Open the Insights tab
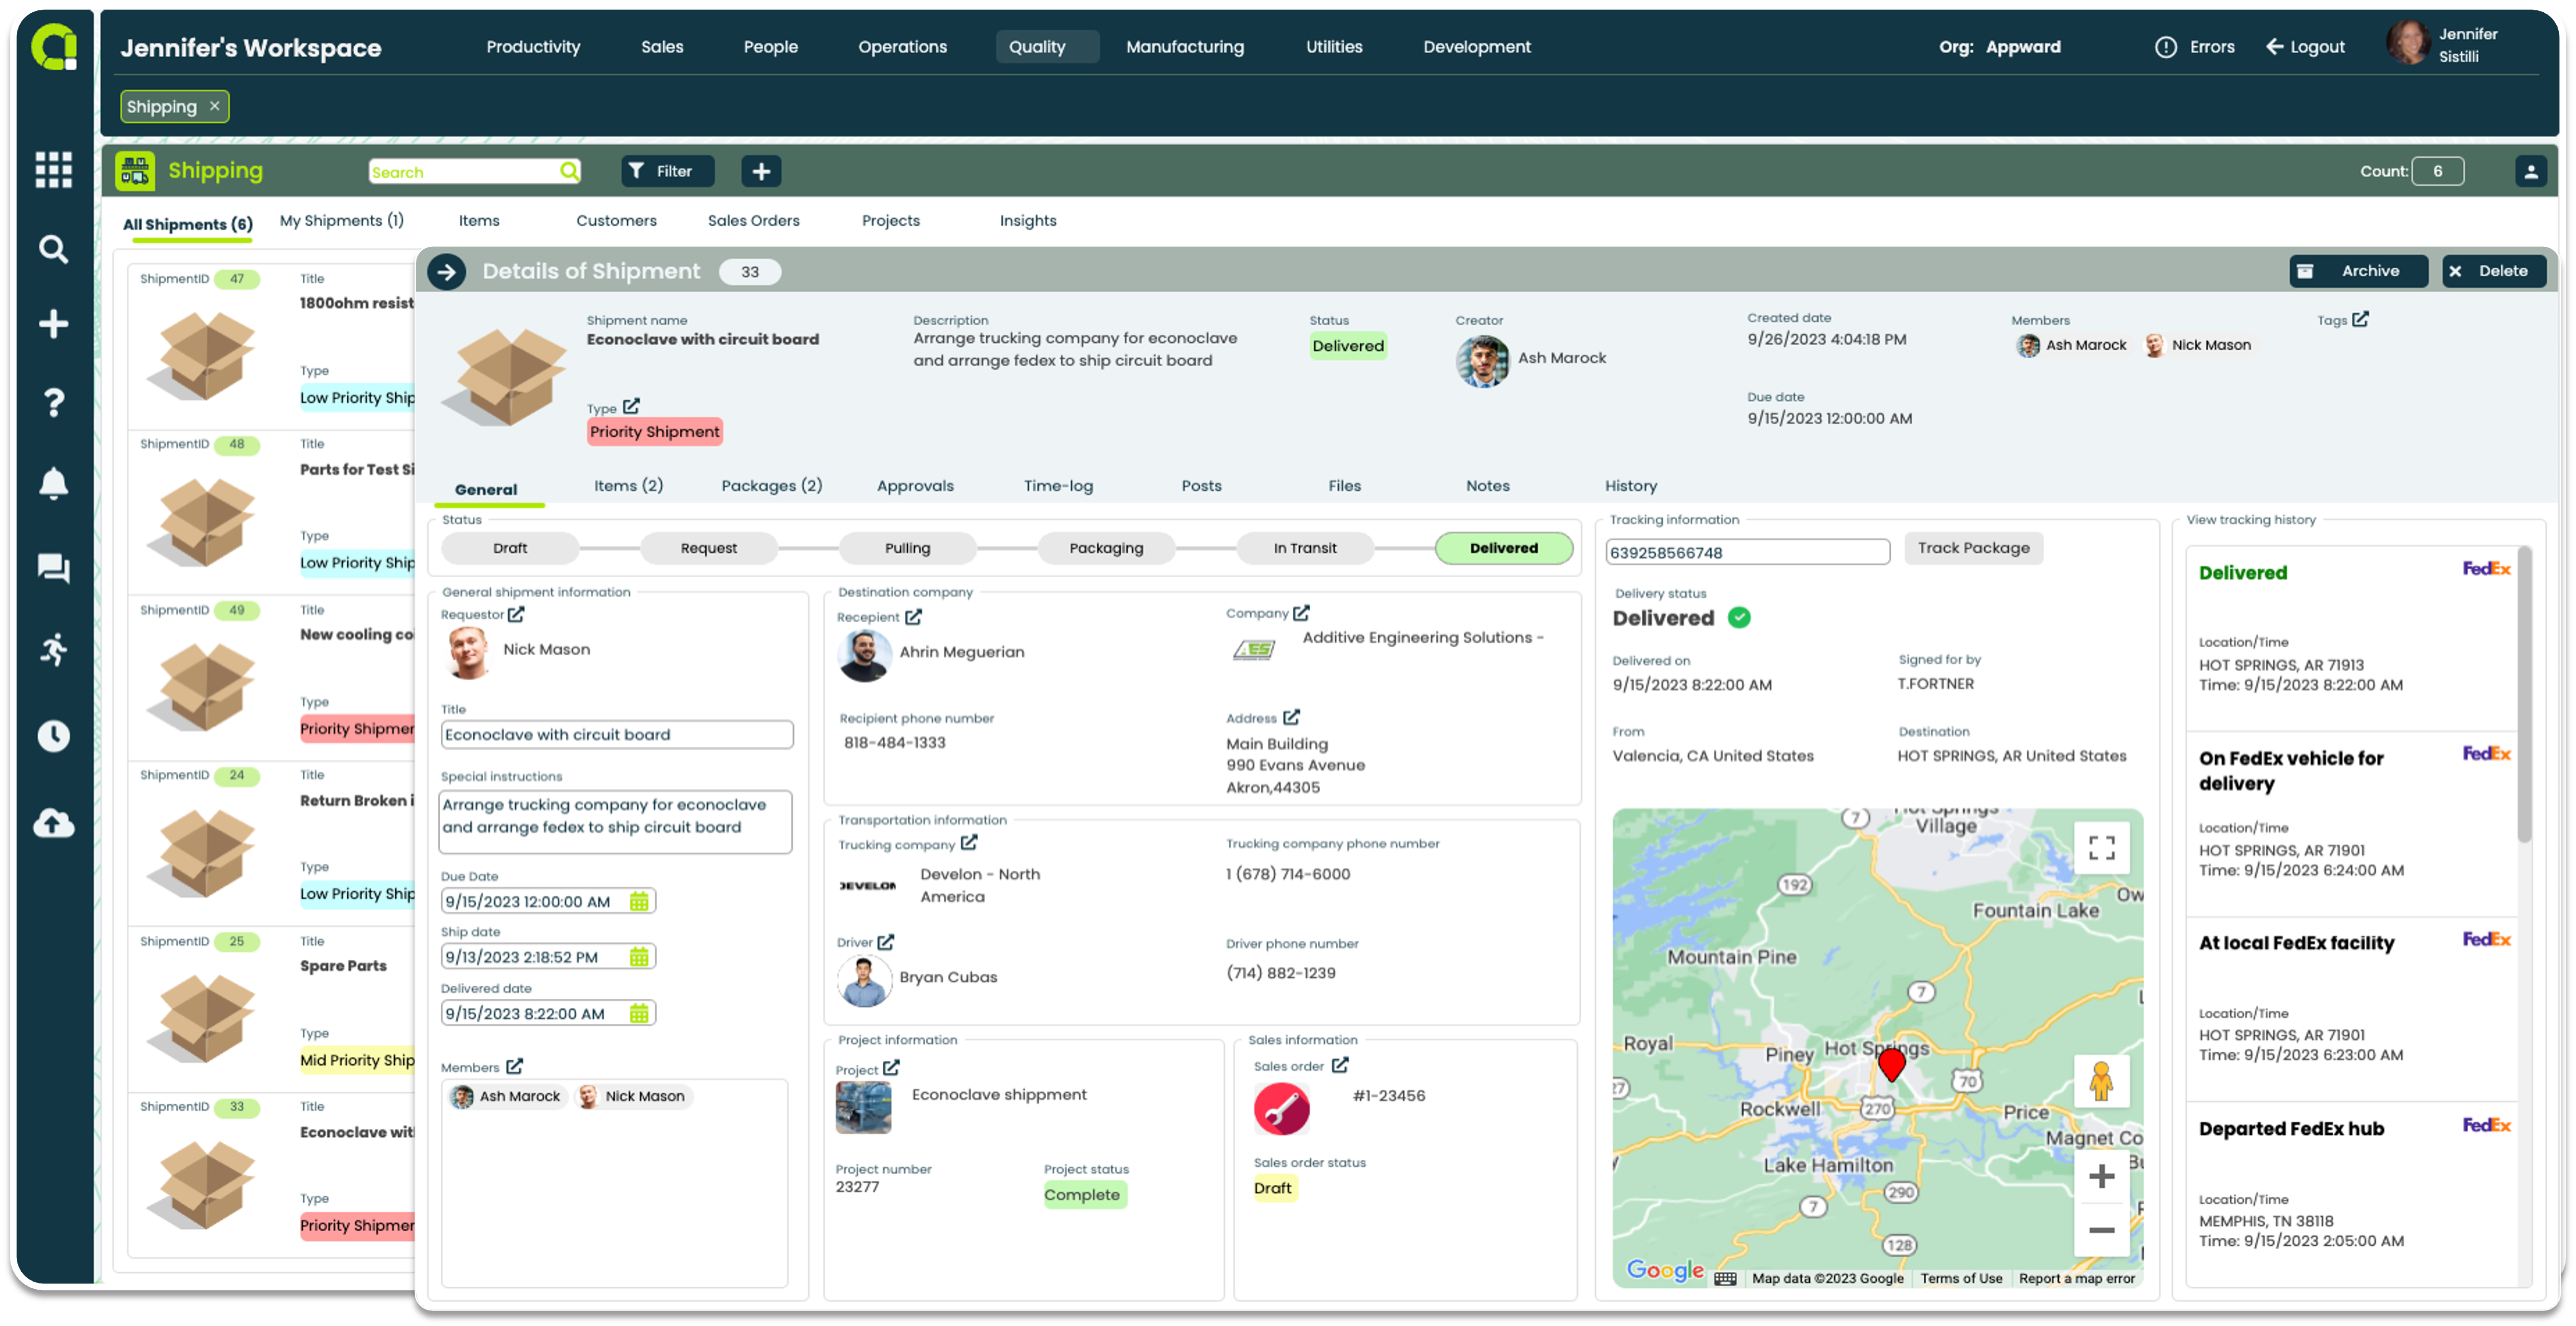The width and height of the screenshot is (2576, 1326). 1028,221
